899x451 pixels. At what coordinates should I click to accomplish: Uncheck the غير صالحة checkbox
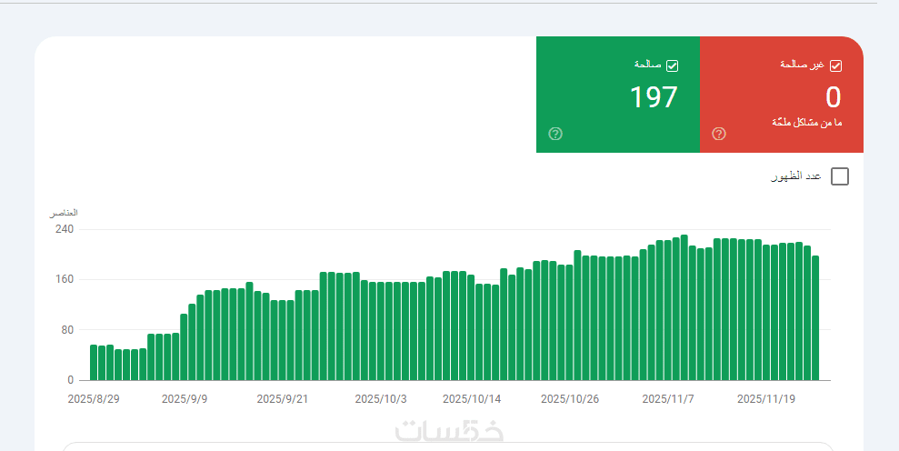click(x=836, y=66)
